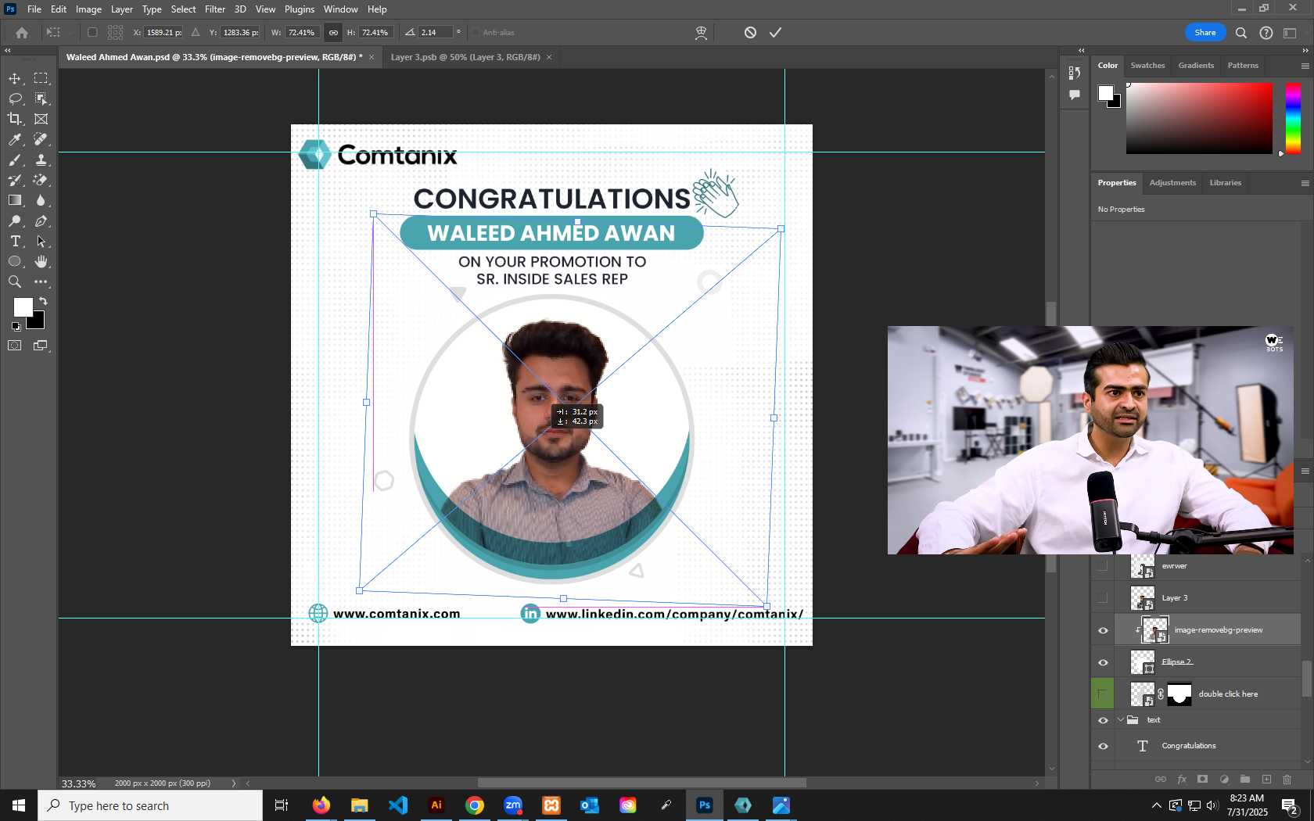
Task: Add a layer mask to the layer
Action: (1203, 780)
